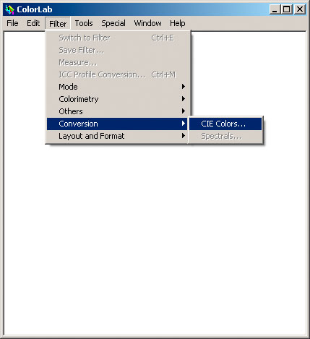Open the Edit menu
Viewport: 310px width, 339px height.
point(33,23)
